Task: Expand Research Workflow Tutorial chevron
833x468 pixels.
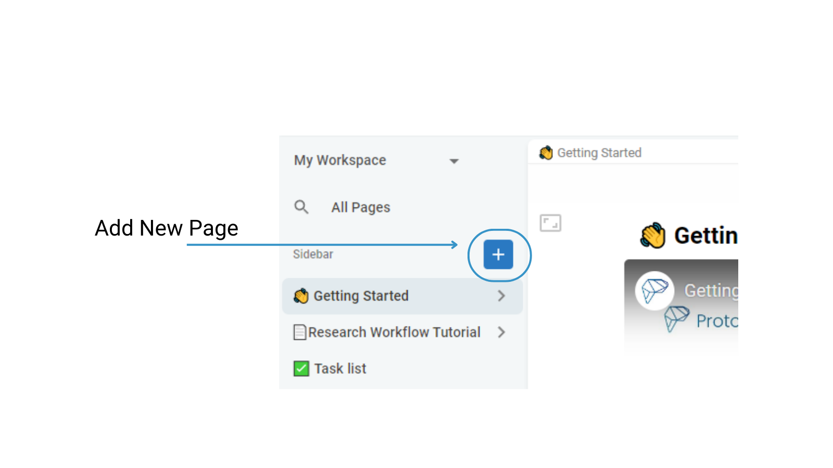Action: pyautogui.click(x=501, y=332)
